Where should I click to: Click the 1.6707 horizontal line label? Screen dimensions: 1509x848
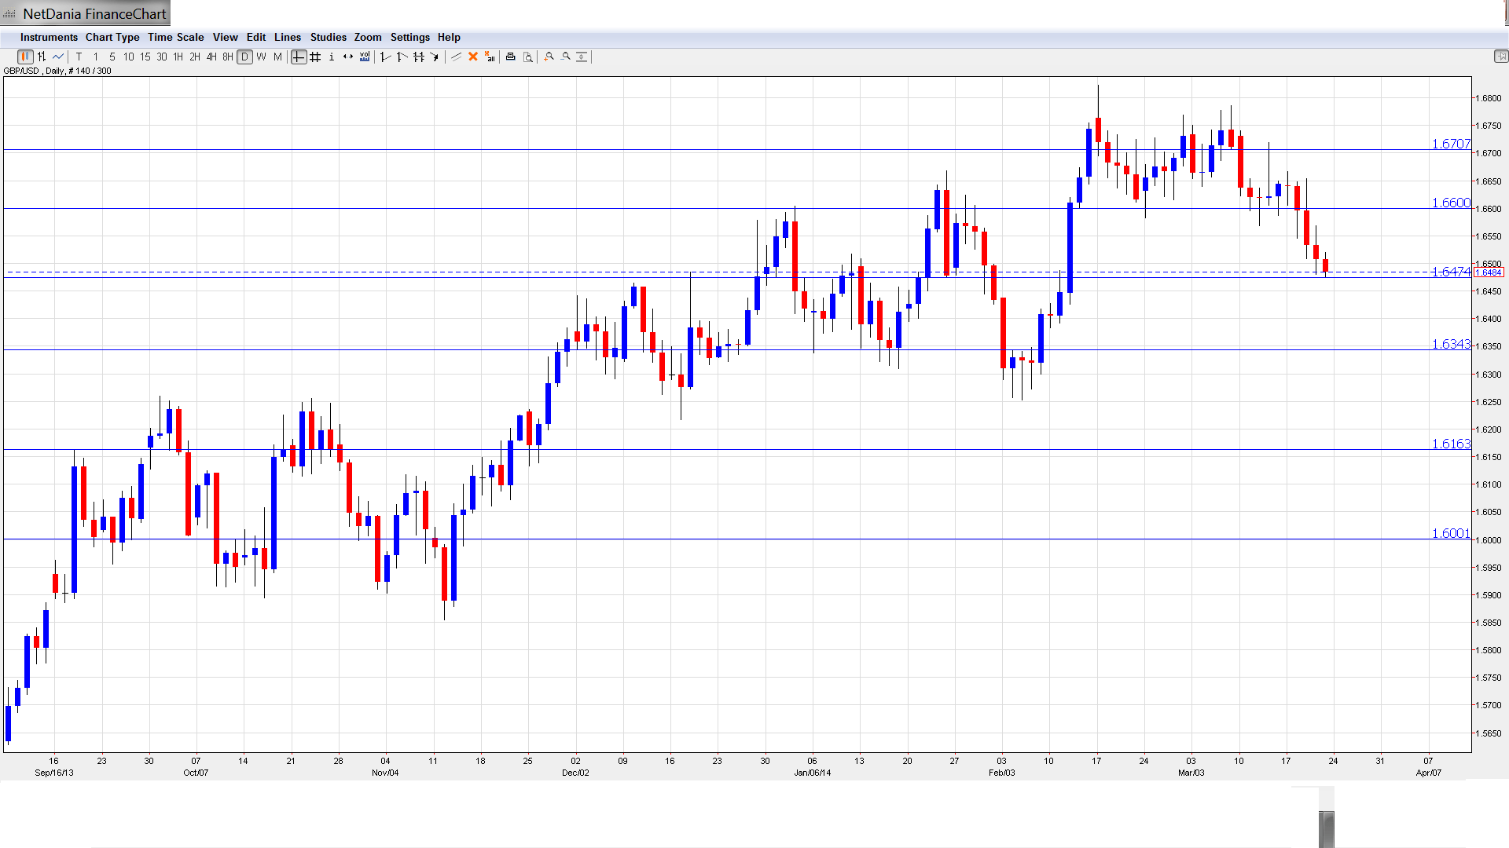tap(1451, 144)
